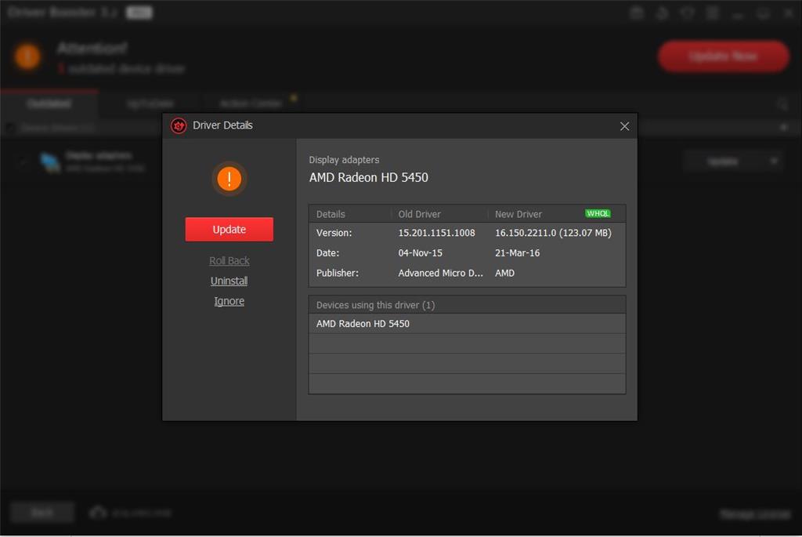Click the Uninstall link
802x537 pixels.
click(229, 281)
